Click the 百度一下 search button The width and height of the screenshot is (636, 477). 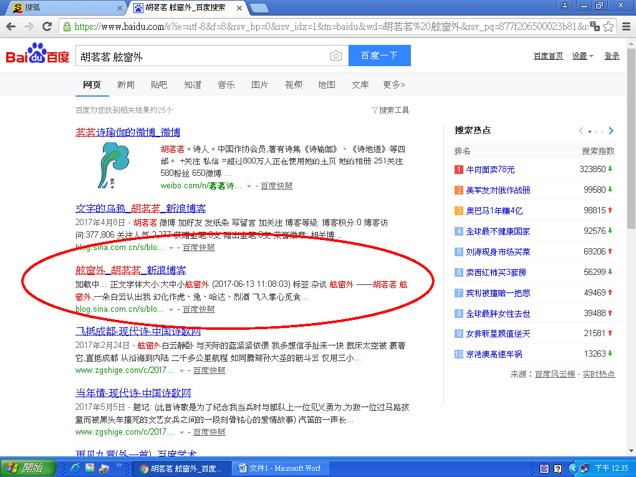click(x=380, y=55)
